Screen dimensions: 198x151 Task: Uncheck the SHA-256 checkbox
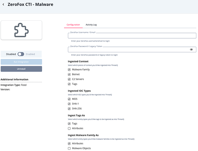(x=69, y=108)
